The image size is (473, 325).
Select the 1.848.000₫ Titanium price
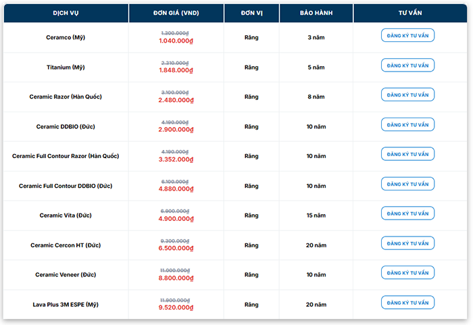pyautogui.click(x=176, y=71)
